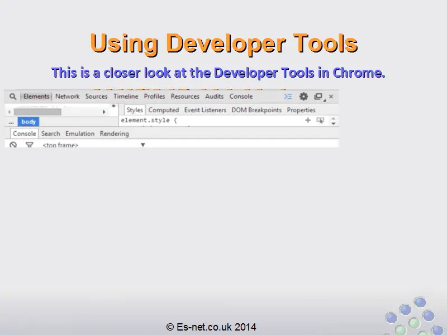Toggle the console drawer icon
Screen dimensions: 447x335
[288, 97]
